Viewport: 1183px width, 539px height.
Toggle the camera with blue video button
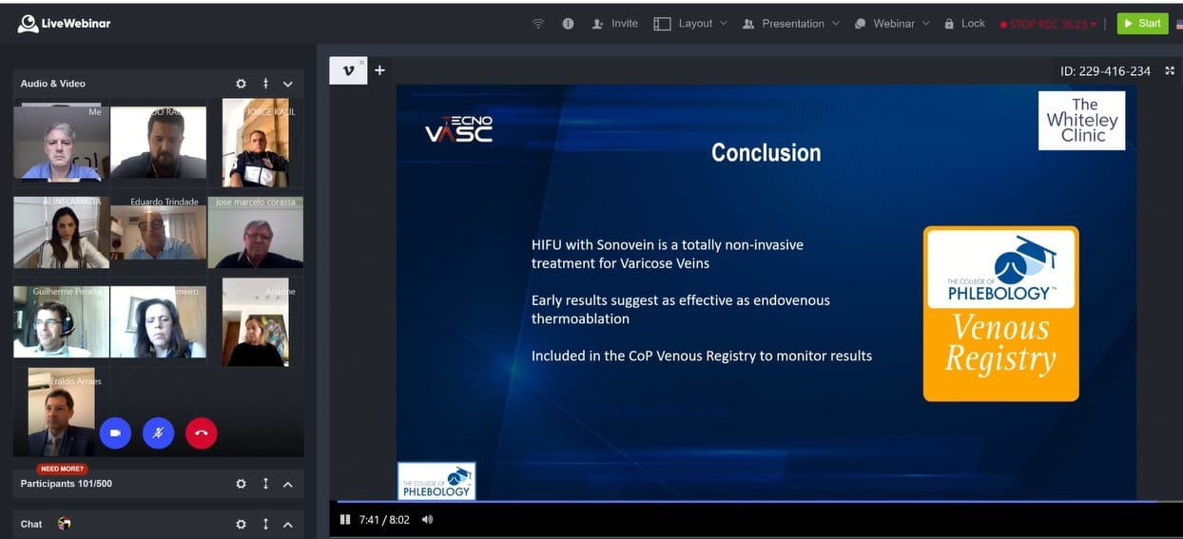pos(115,433)
